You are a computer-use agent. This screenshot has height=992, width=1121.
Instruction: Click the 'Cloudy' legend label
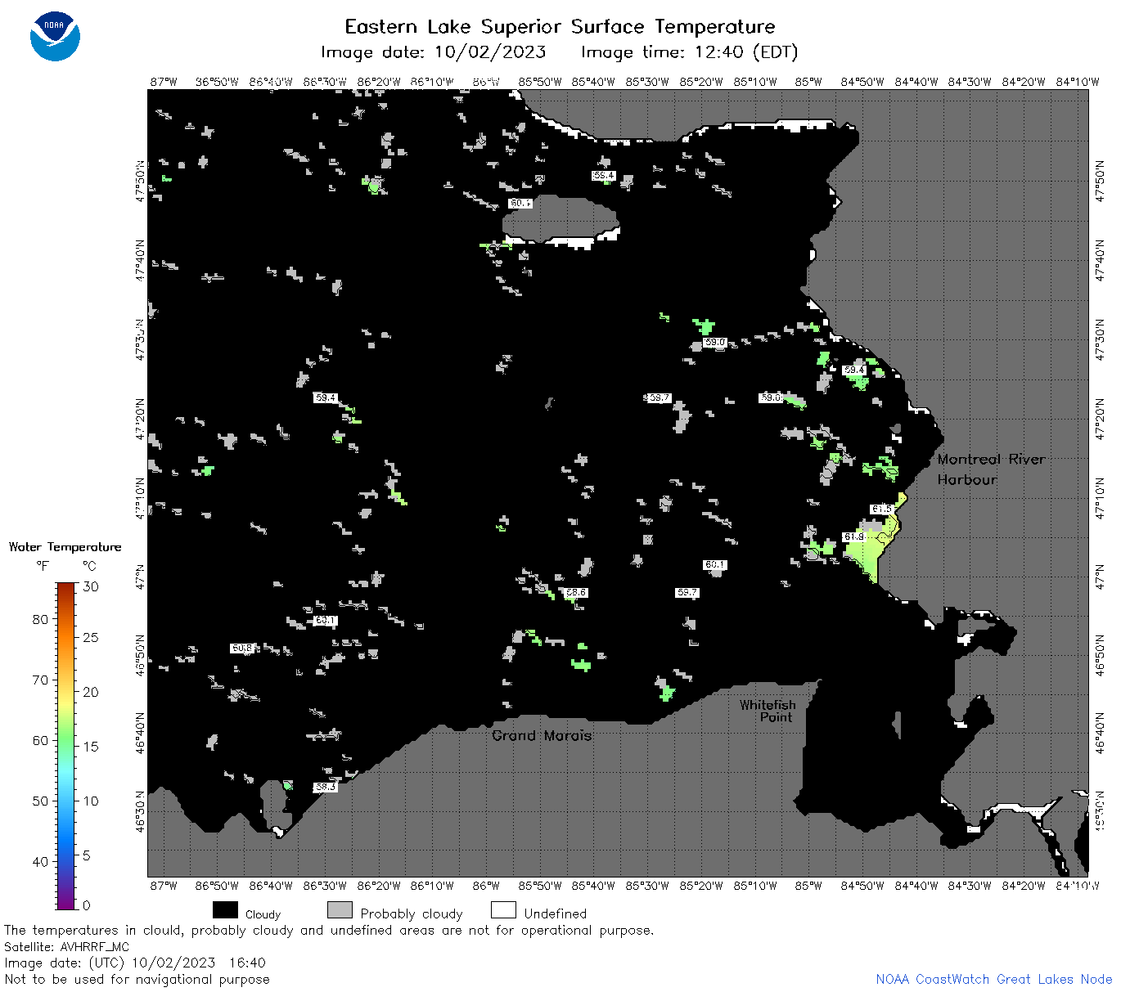[x=263, y=914]
